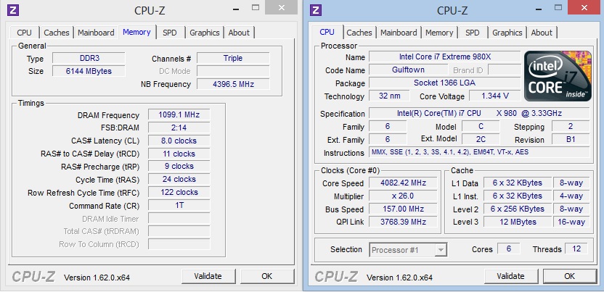This screenshot has height=292, width=604.
Task: Click the FSB:DRAM 2:14 value
Action: 179,128
